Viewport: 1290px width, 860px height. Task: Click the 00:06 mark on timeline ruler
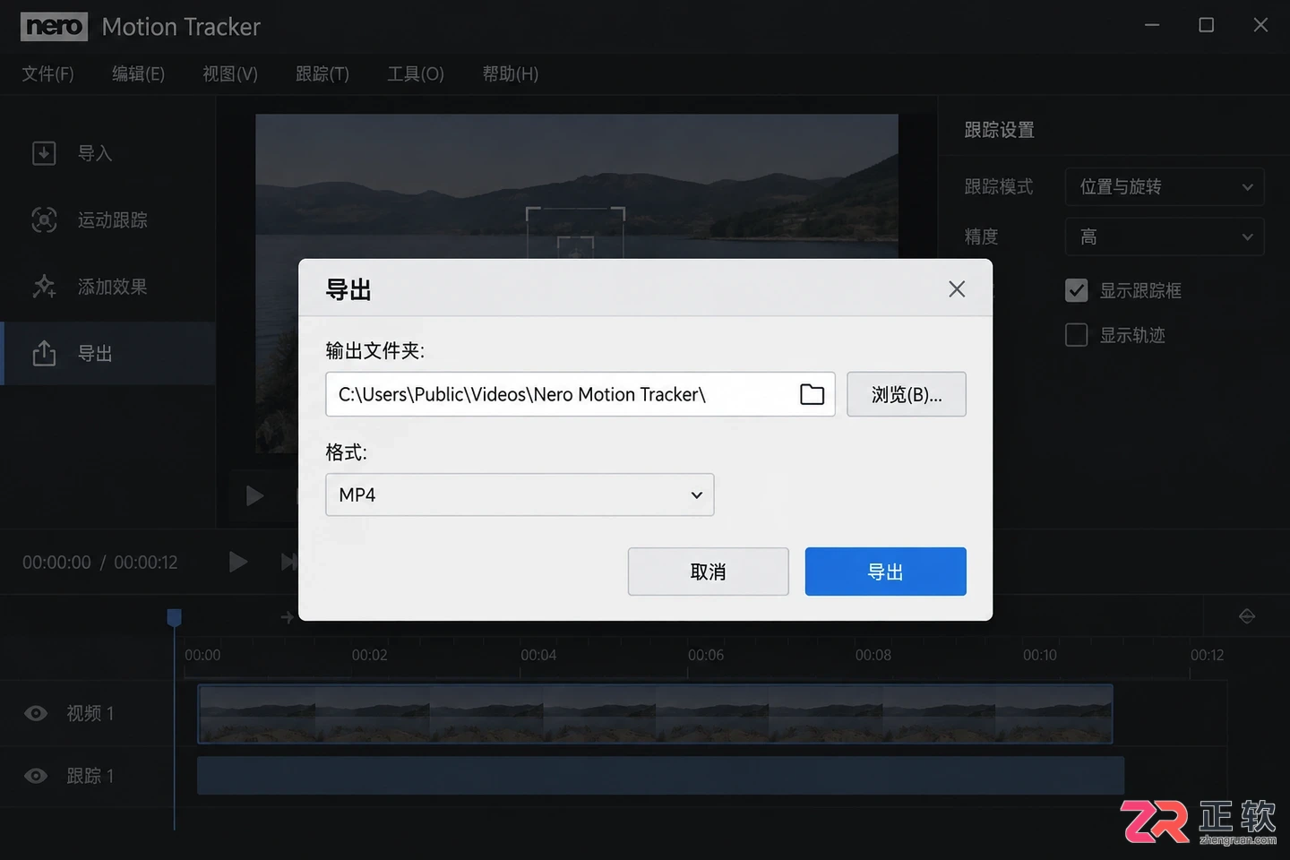(x=706, y=655)
